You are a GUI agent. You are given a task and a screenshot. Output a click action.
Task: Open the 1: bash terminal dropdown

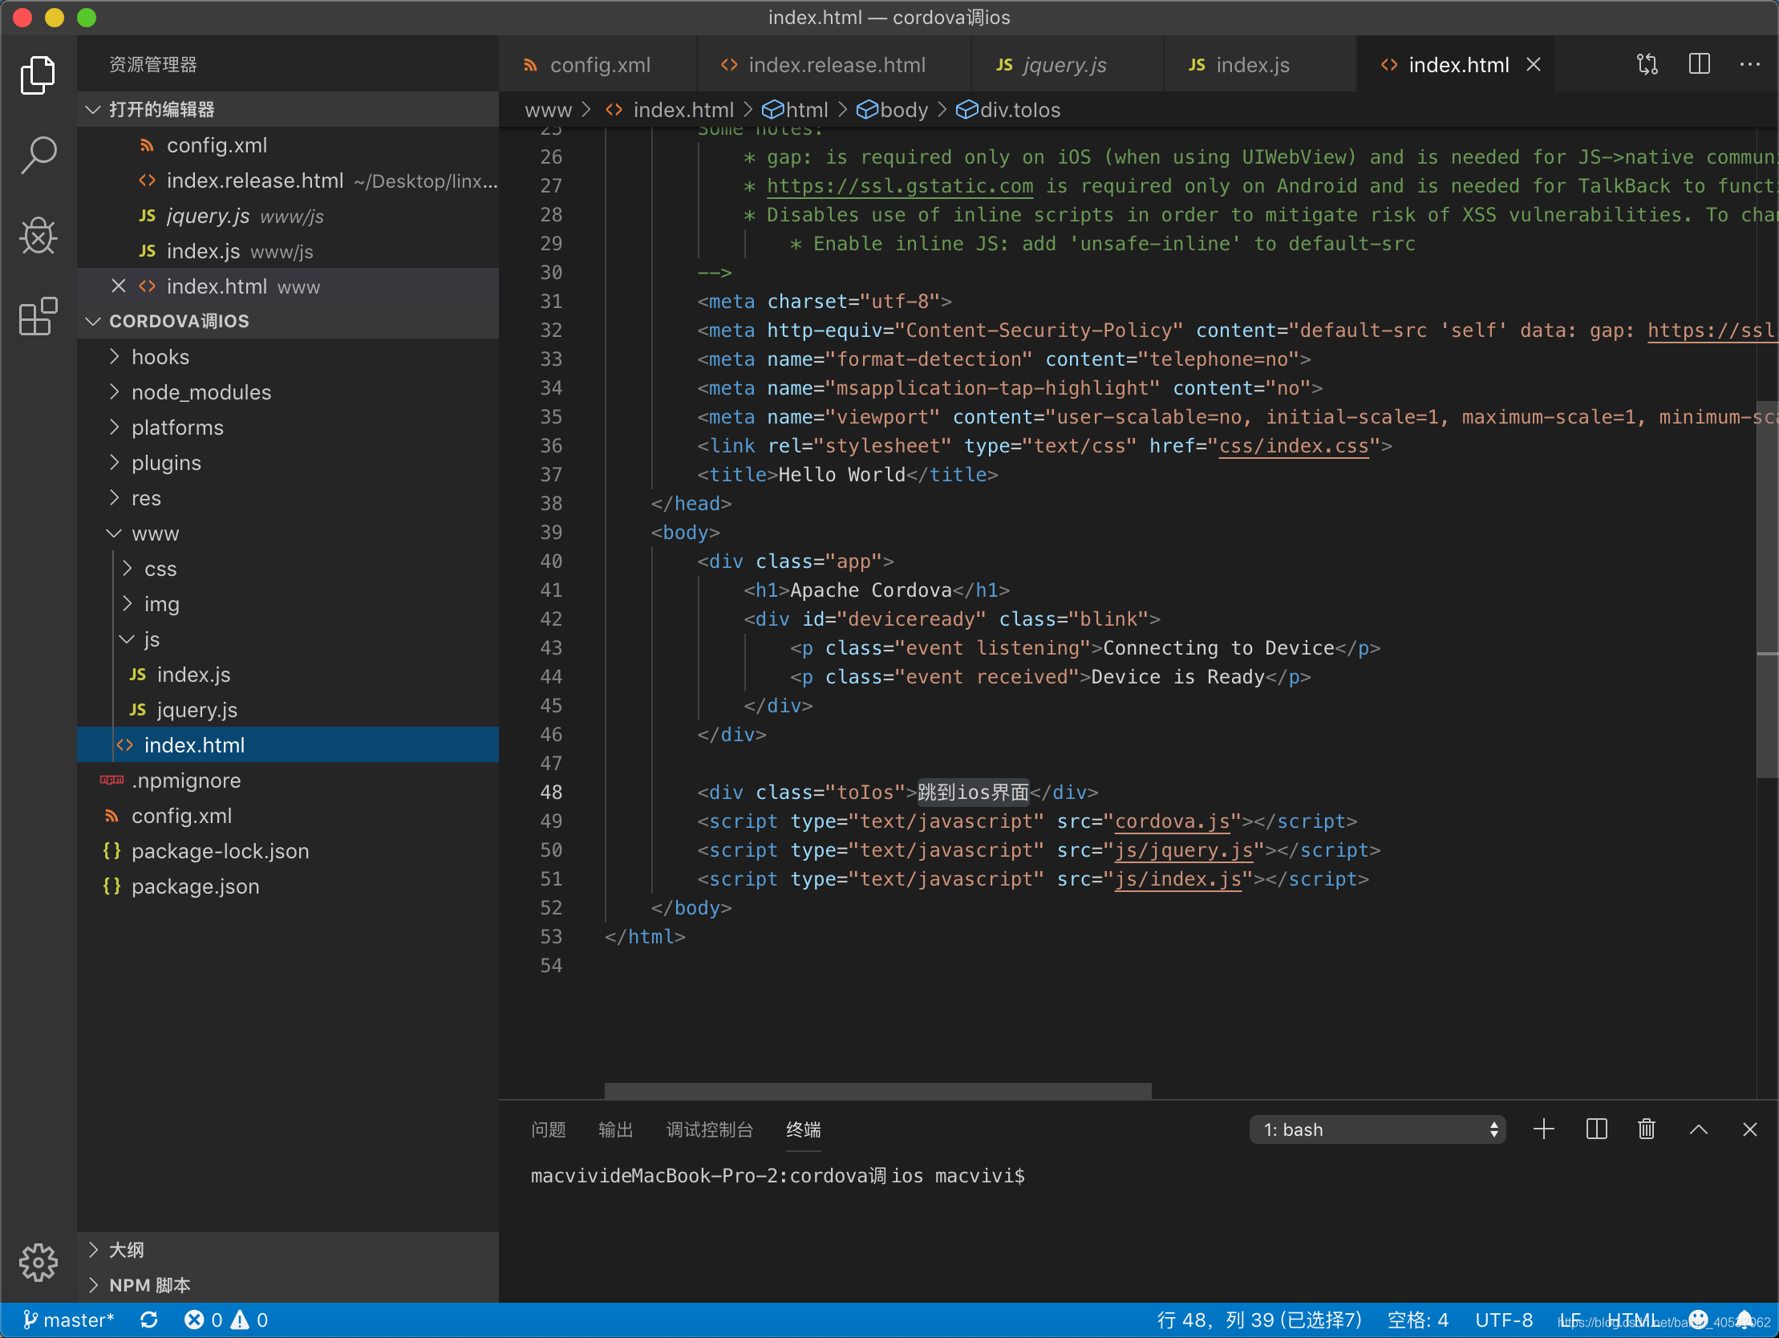pos(1377,1129)
